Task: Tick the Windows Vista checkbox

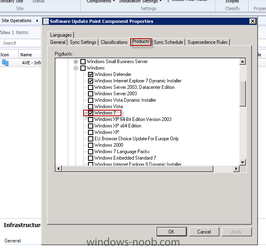Action: click(90, 107)
